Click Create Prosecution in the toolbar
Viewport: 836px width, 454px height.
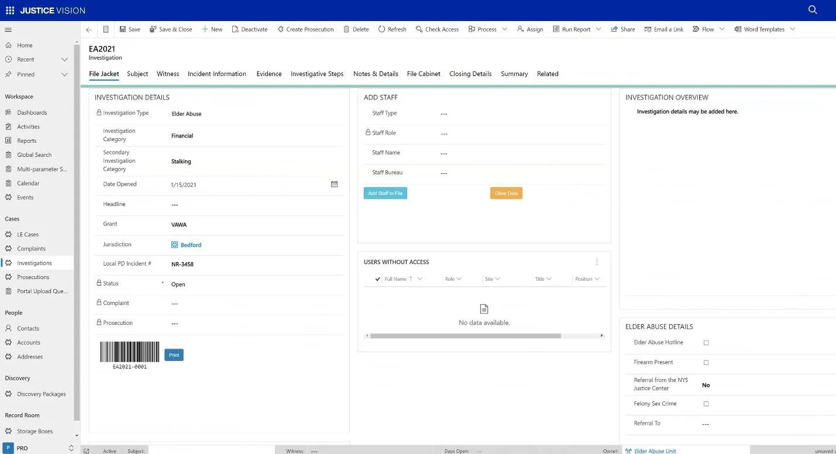click(305, 29)
